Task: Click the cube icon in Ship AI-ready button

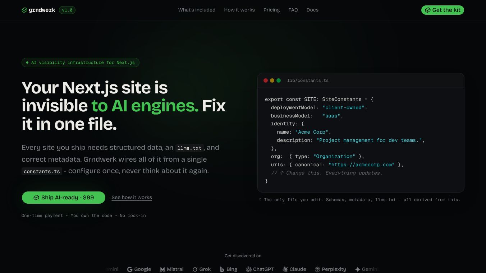Action: coord(36,198)
